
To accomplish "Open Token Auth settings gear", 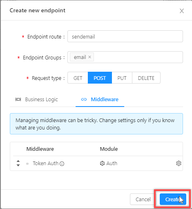I will point(179,163).
